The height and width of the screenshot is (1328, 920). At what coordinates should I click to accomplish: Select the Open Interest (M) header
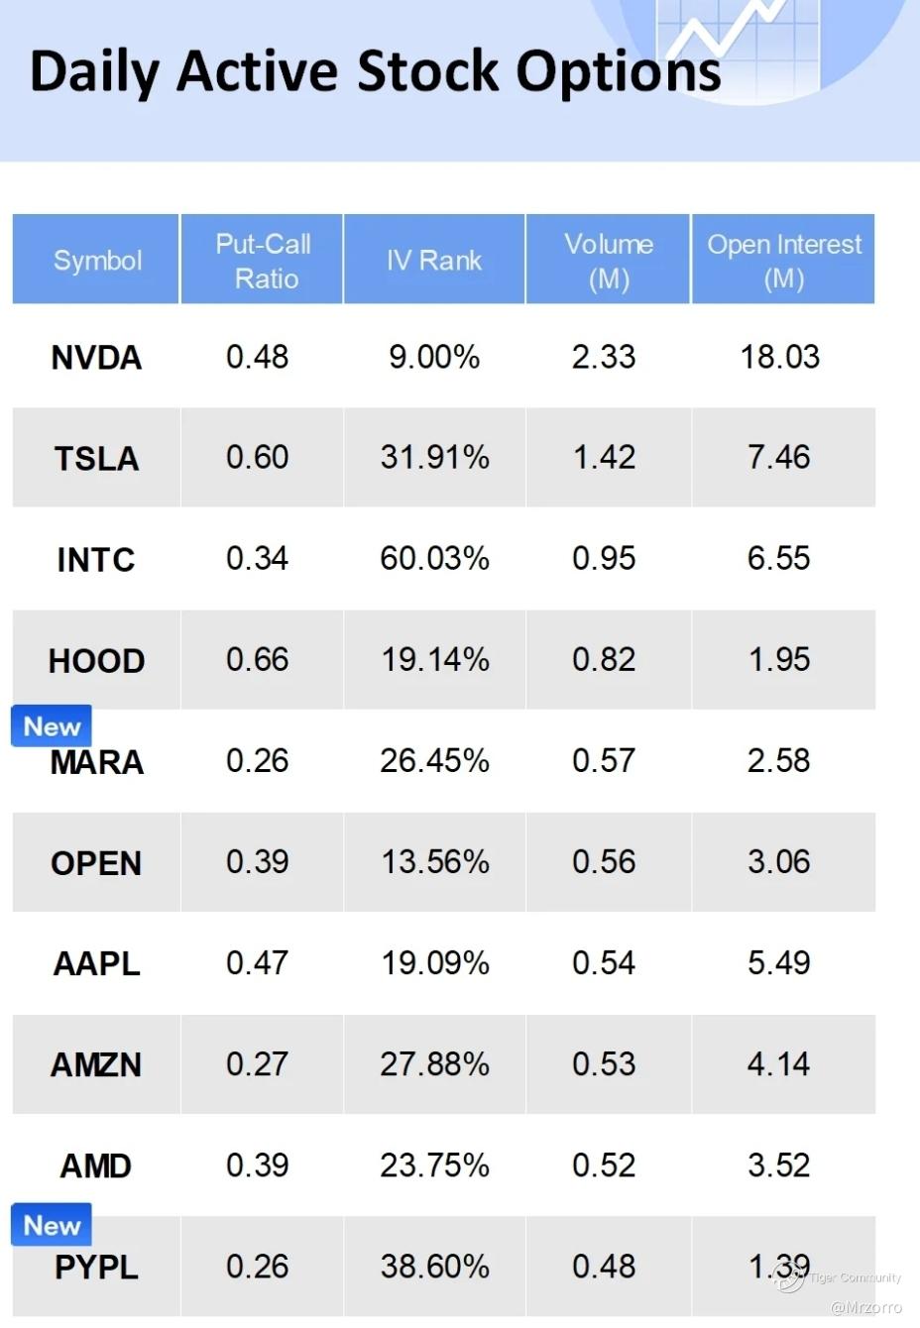[x=784, y=261]
